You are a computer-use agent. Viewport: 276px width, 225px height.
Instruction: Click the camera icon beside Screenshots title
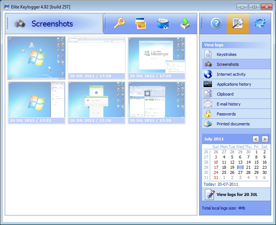point(20,24)
